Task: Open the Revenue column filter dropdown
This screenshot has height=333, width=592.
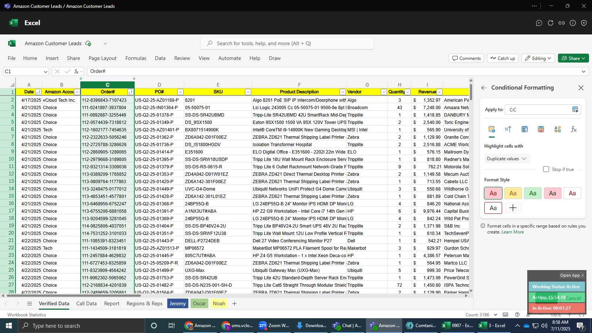Action: (x=439, y=92)
